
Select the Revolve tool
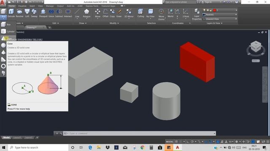[x=19, y=13]
